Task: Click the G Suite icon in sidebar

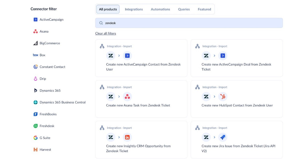Action: pos(35,138)
